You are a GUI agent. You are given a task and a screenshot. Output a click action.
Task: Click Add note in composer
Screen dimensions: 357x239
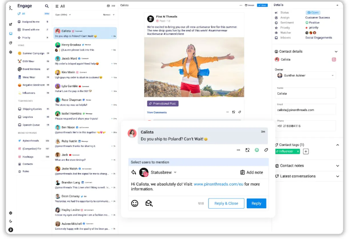251,173
